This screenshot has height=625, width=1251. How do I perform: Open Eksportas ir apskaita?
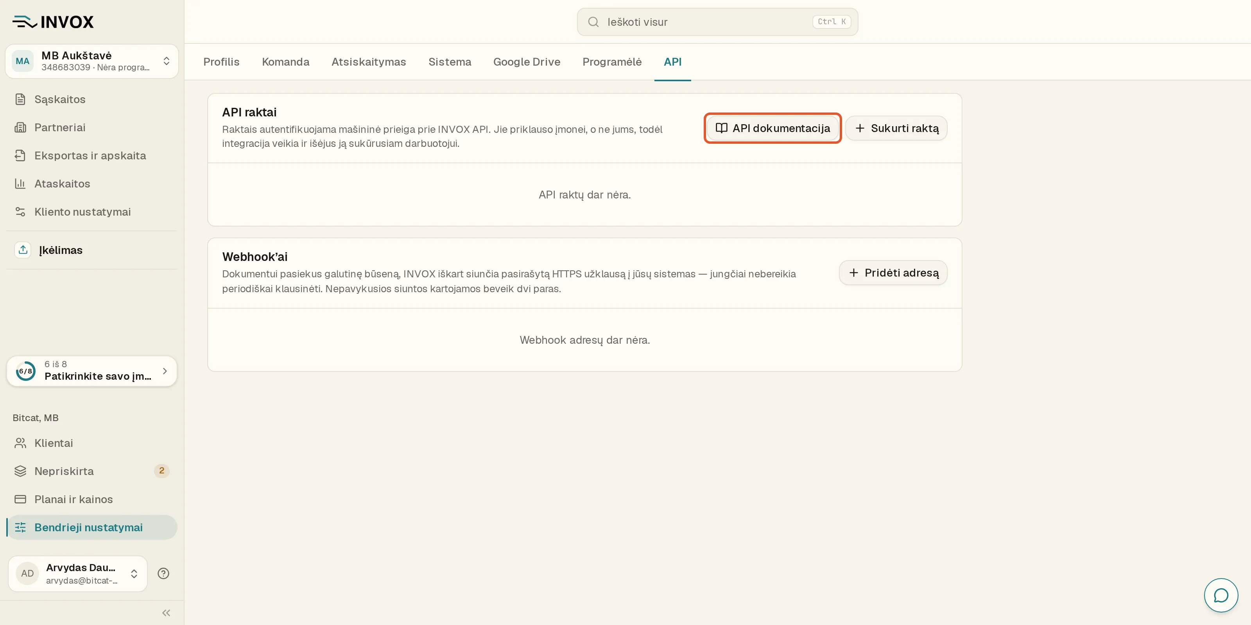coord(92,155)
